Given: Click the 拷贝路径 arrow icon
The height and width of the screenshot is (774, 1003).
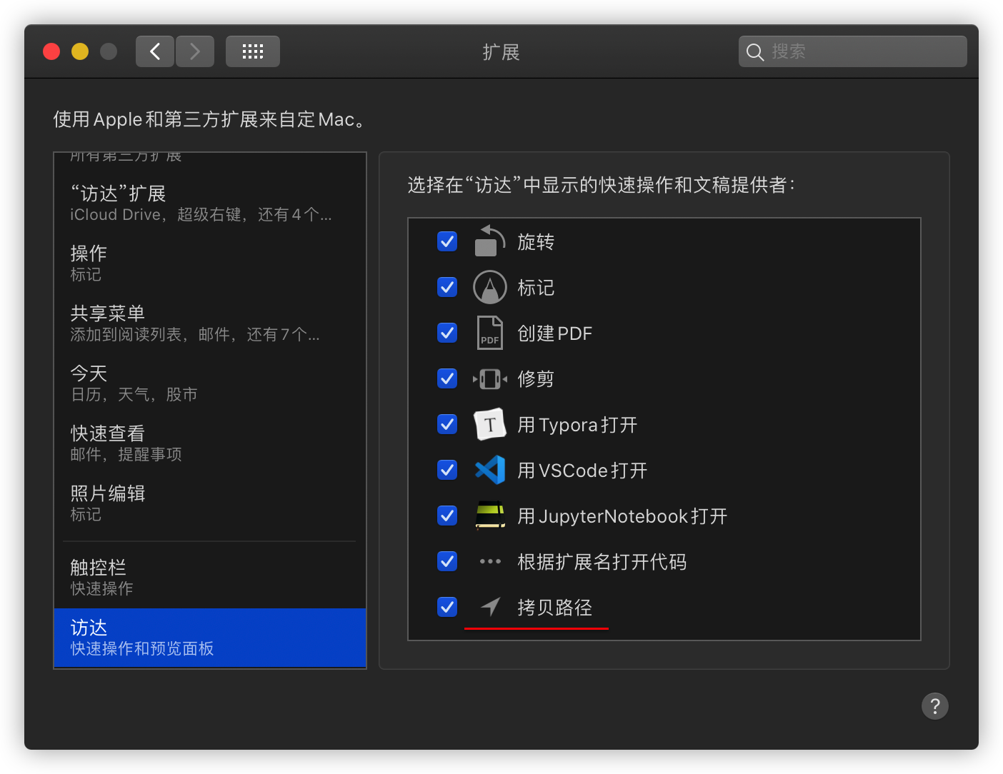Looking at the screenshot, I should [x=490, y=607].
